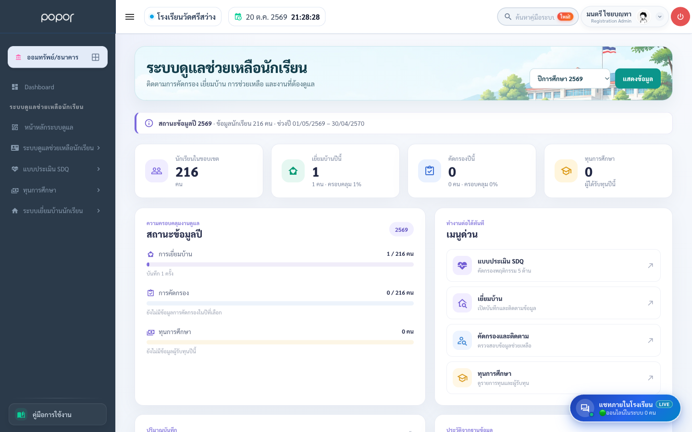The width and height of the screenshot is (692, 432).
Task: Open the ปีการศึกษา 2569 dropdown
Action: [x=570, y=79]
